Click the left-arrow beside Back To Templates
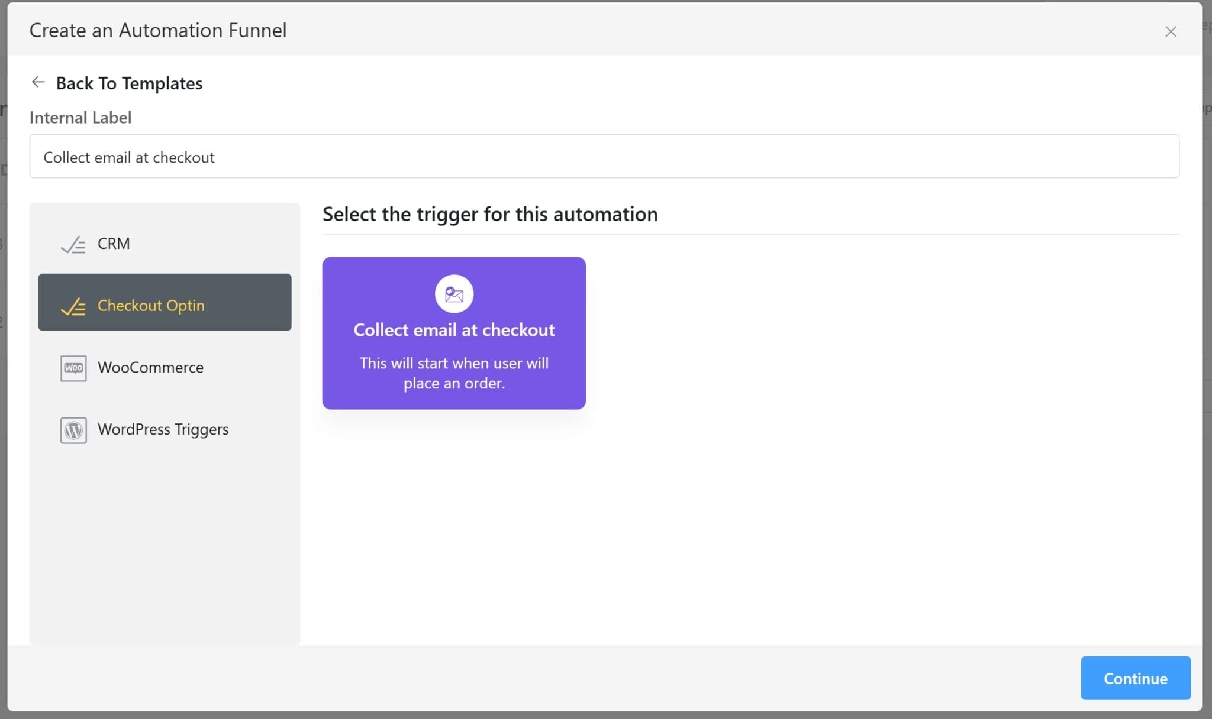Image resolution: width=1212 pixels, height=719 pixels. pyautogui.click(x=38, y=82)
